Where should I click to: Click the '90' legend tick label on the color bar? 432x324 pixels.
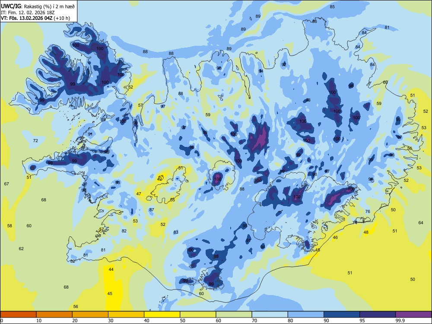pos(326,321)
